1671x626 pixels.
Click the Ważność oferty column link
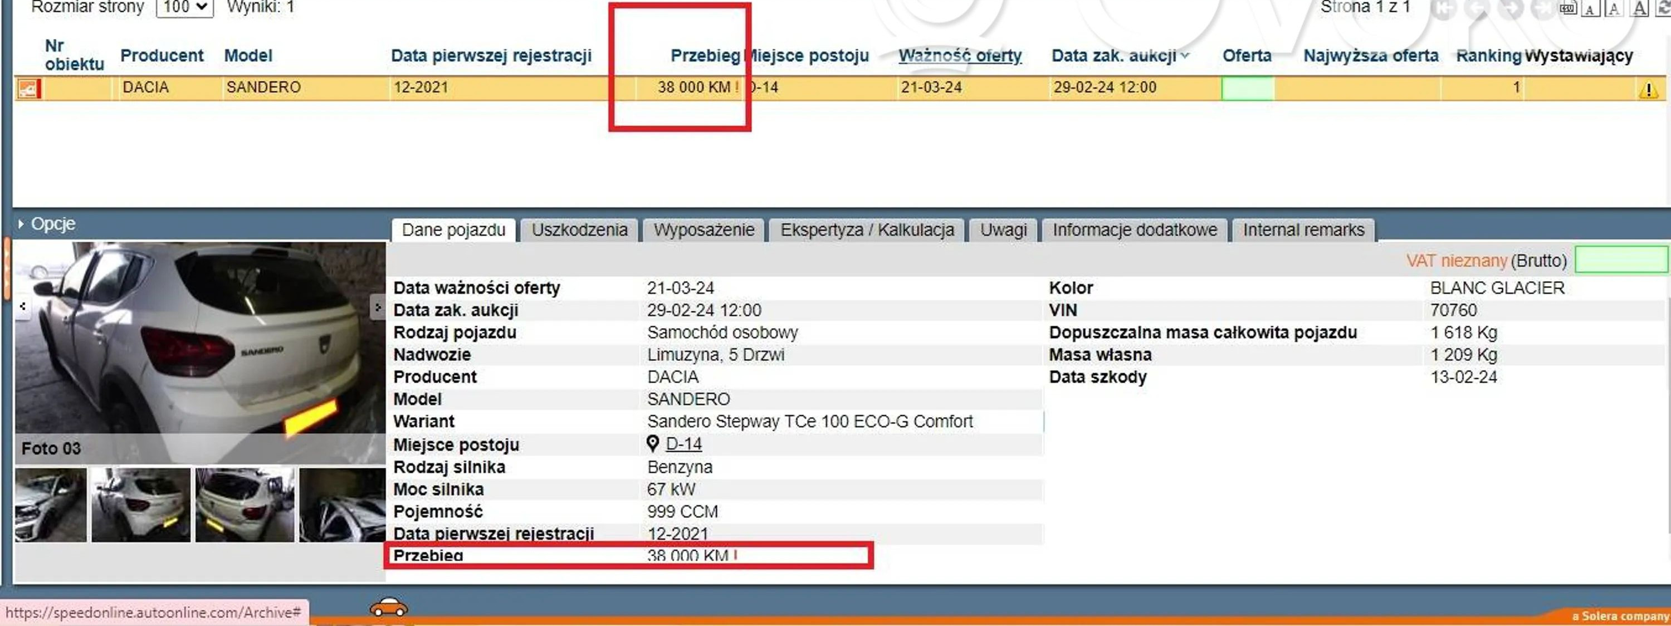[x=959, y=56]
